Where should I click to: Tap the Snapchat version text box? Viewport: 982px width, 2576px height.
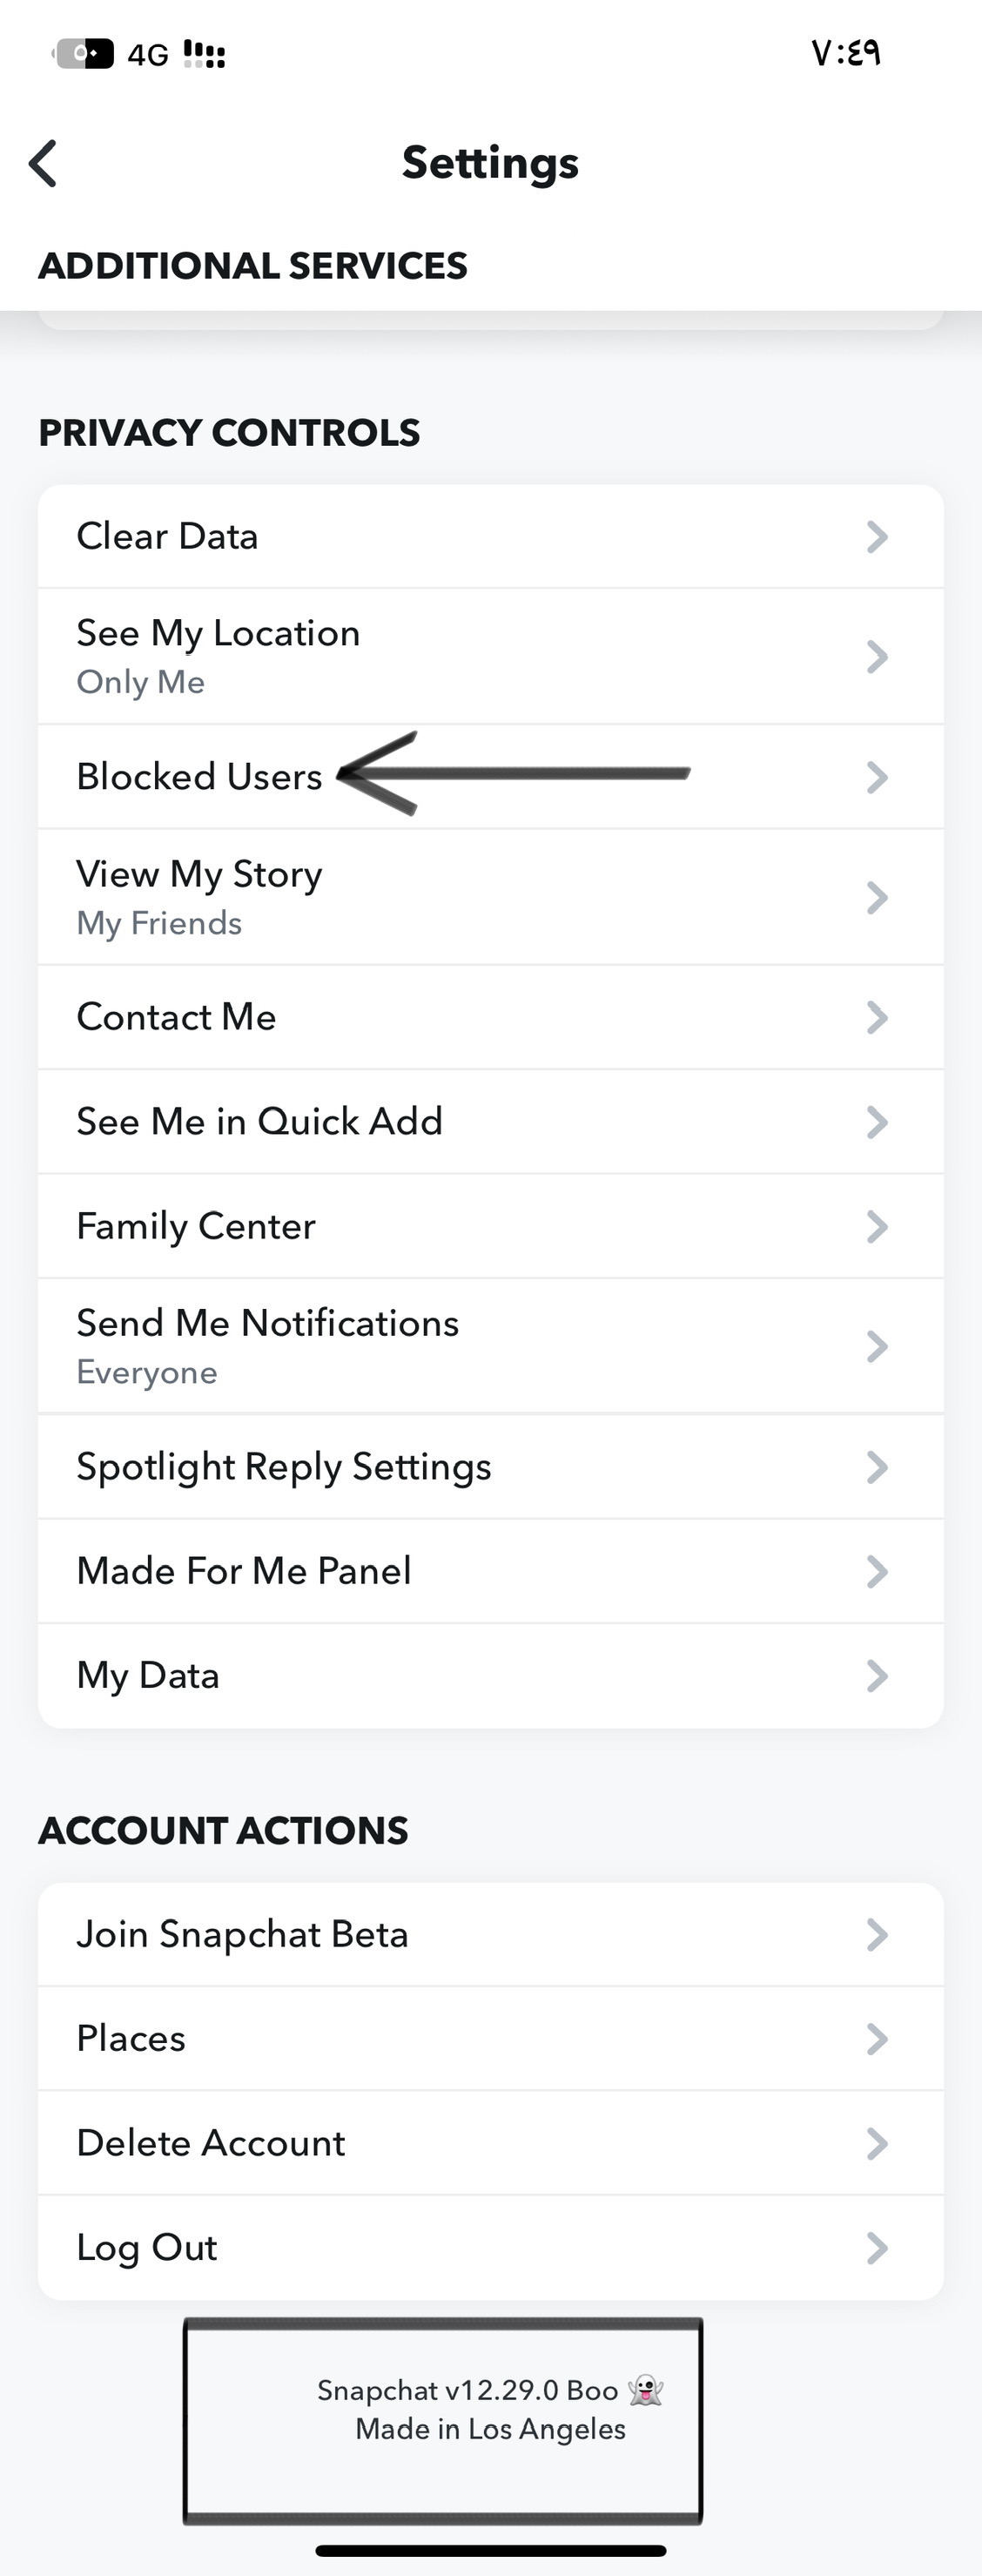pyautogui.click(x=443, y=2420)
